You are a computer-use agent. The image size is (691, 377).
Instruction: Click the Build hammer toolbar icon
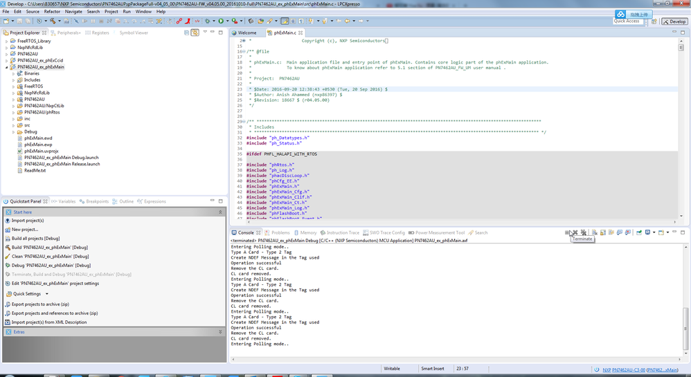pyautogui.click(x=53, y=21)
